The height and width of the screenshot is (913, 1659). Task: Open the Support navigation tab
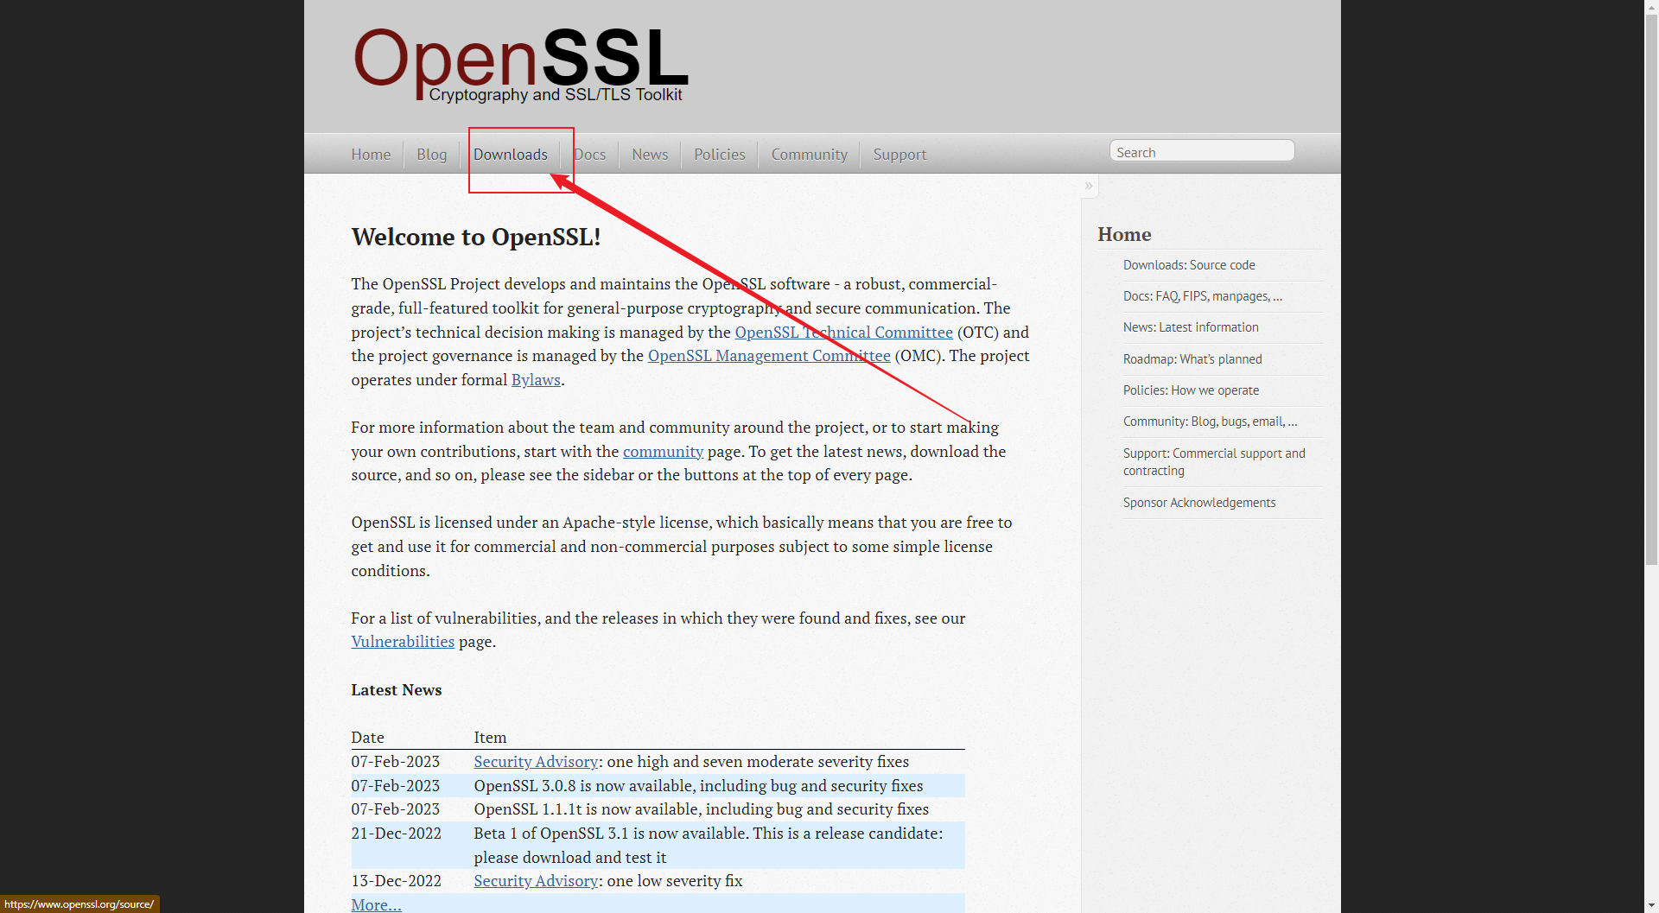pyautogui.click(x=899, y=155)
